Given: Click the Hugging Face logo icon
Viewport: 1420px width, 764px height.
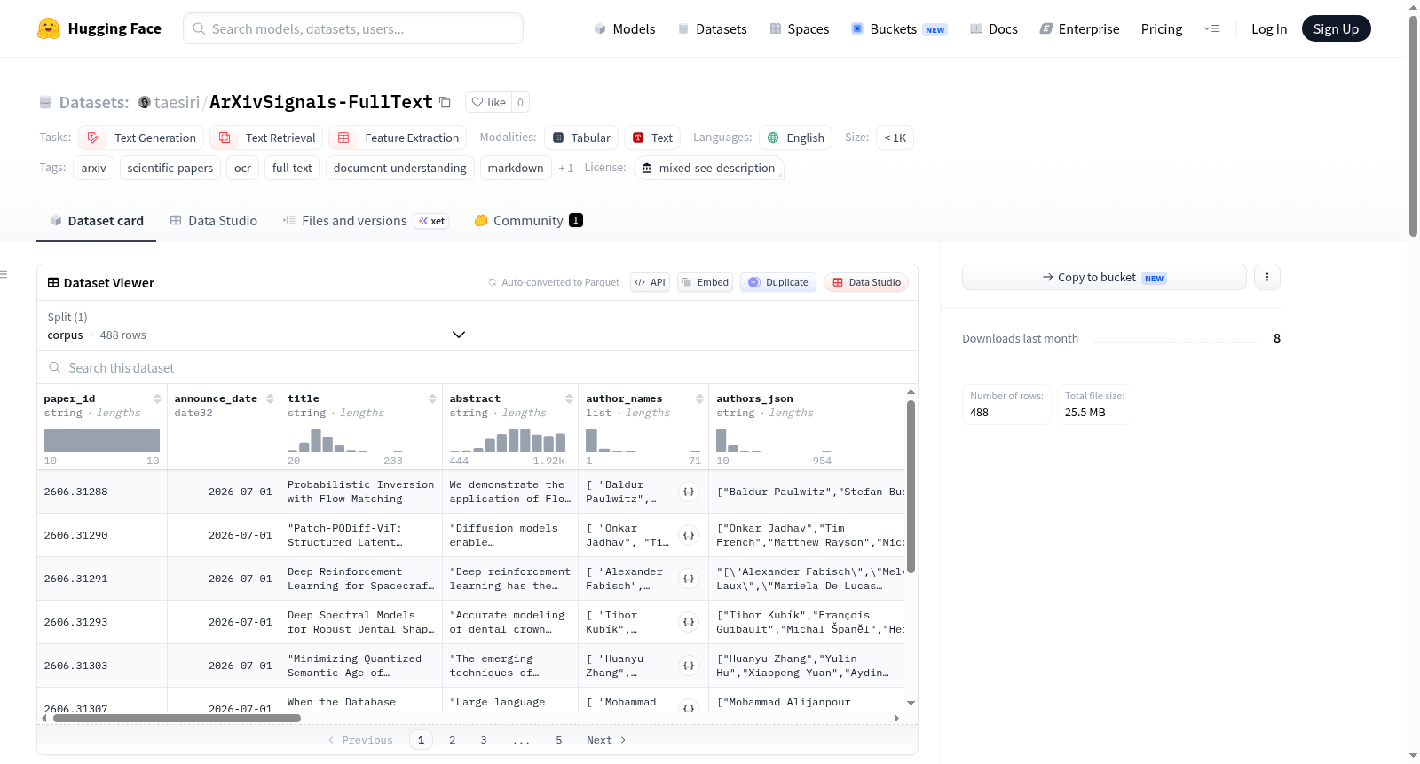Looking at the screenshot, I should 49,28.
